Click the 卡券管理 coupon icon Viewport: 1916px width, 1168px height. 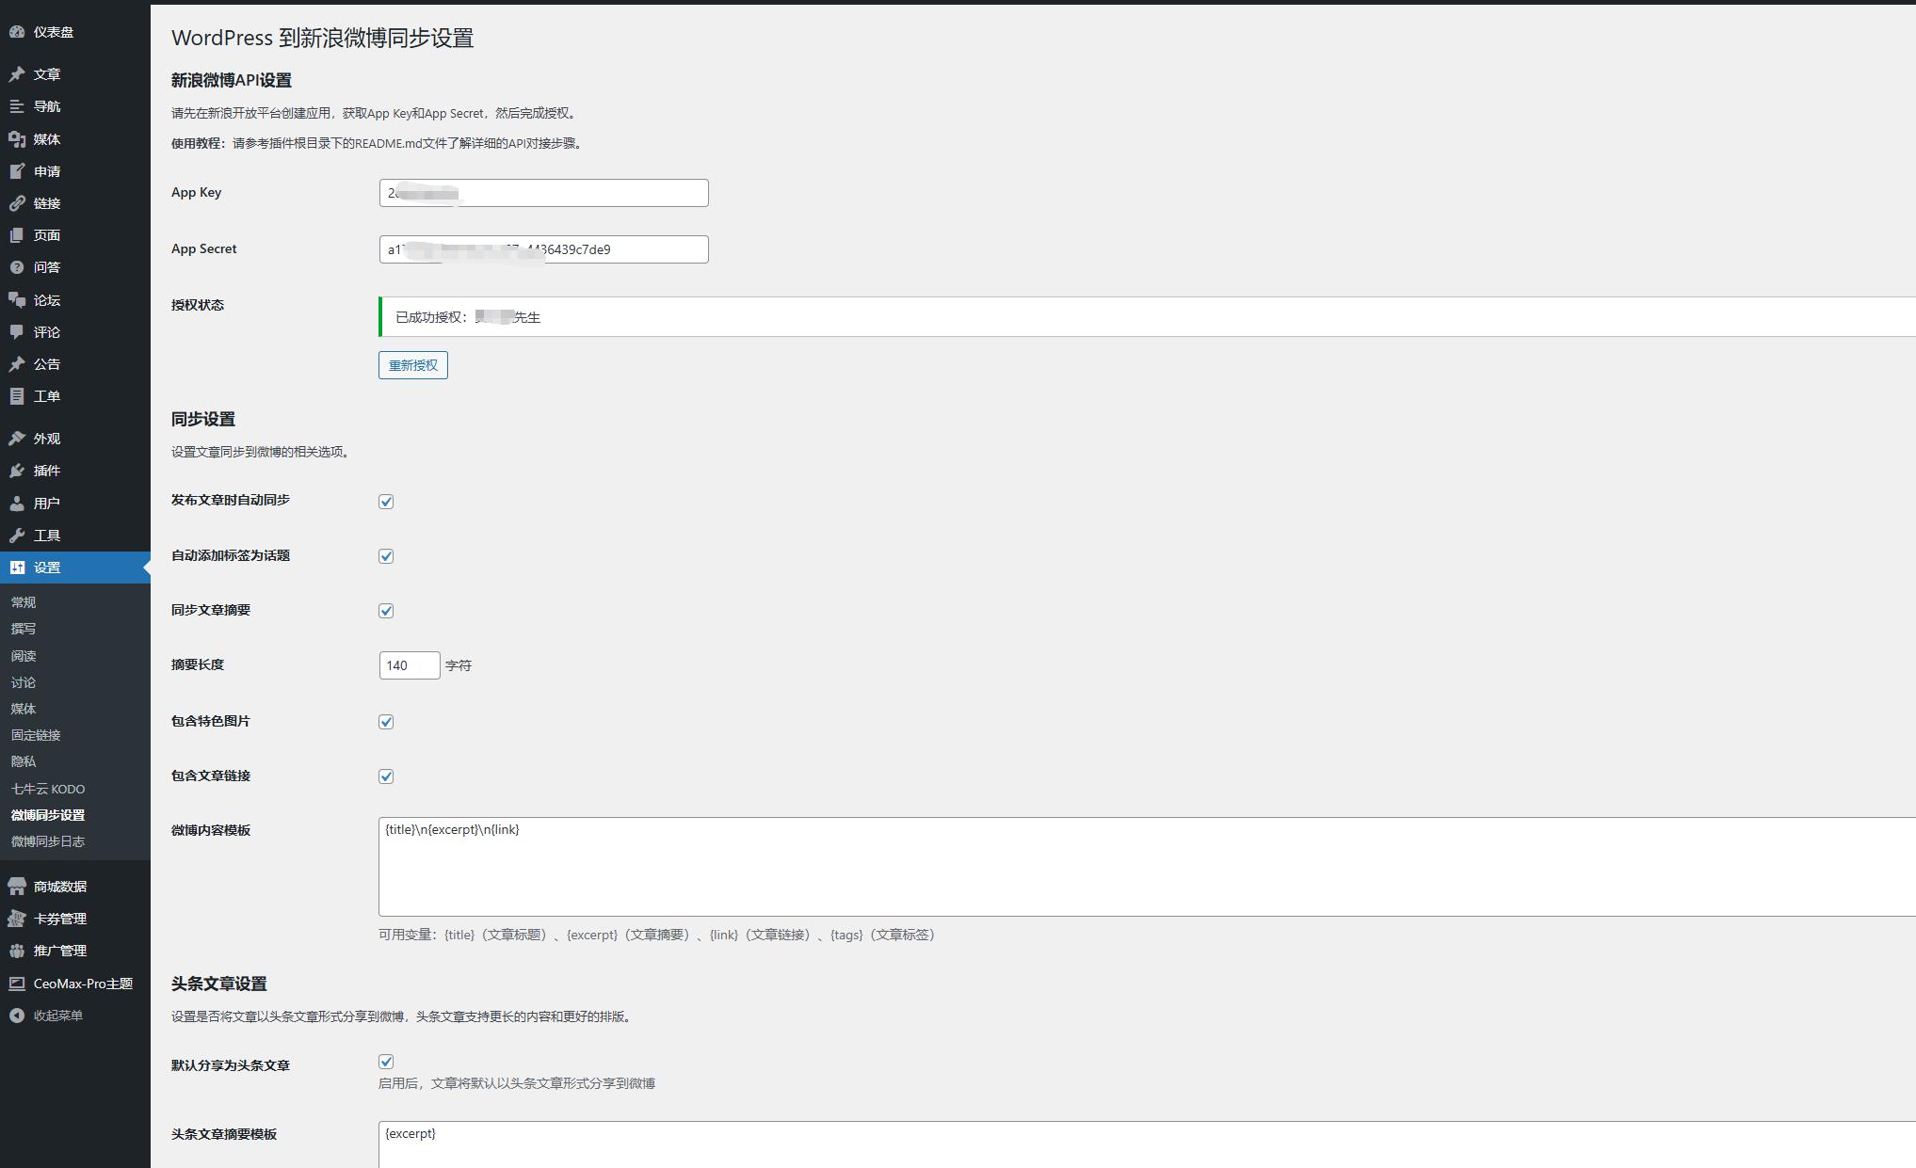tap(17, 919)
